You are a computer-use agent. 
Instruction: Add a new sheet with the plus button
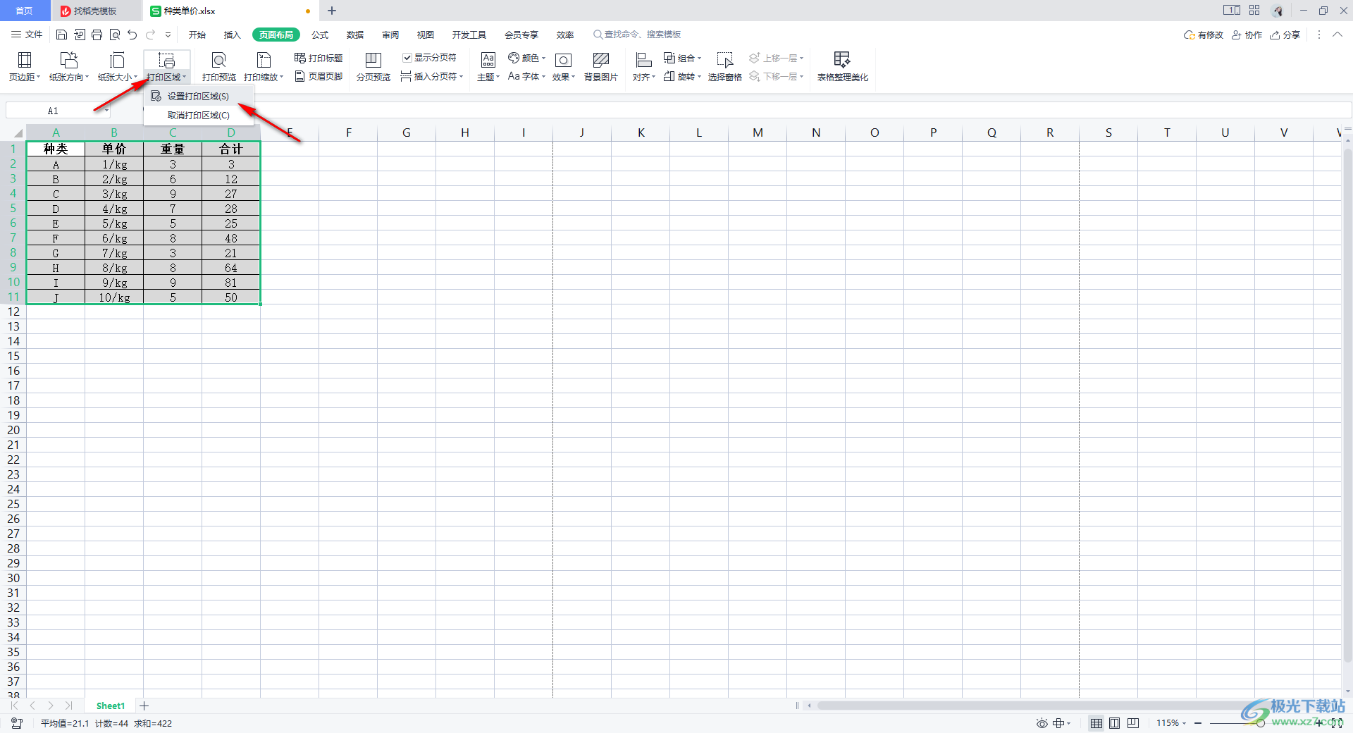coord(144,706)
